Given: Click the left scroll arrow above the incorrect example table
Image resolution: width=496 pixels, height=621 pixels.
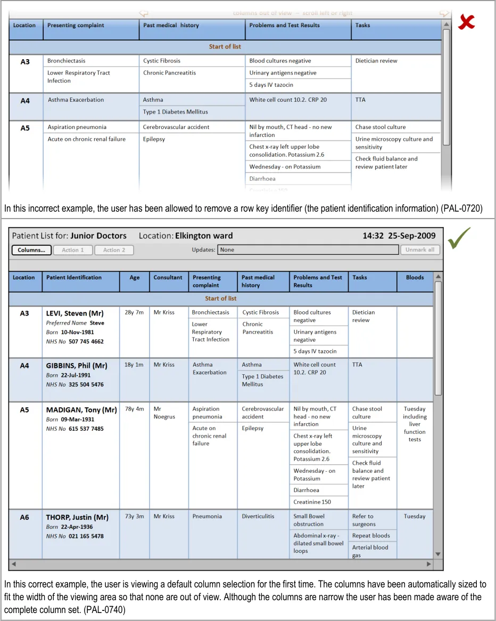Looking at the screenshot, I should 143,13.
